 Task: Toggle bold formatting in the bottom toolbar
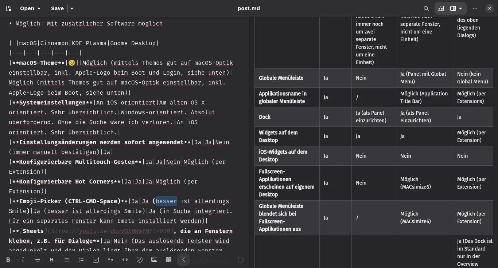point(8,260)
